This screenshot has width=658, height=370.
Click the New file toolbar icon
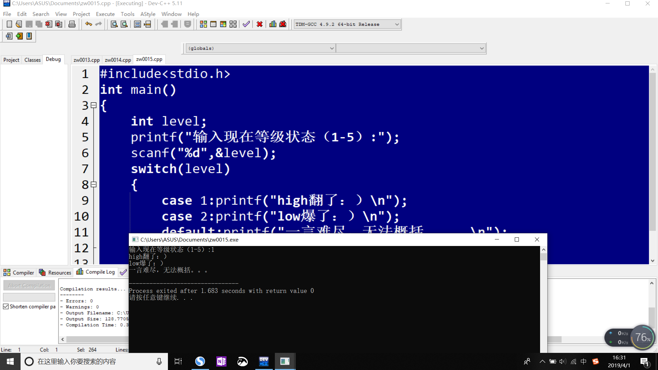(x=9, y=24)
